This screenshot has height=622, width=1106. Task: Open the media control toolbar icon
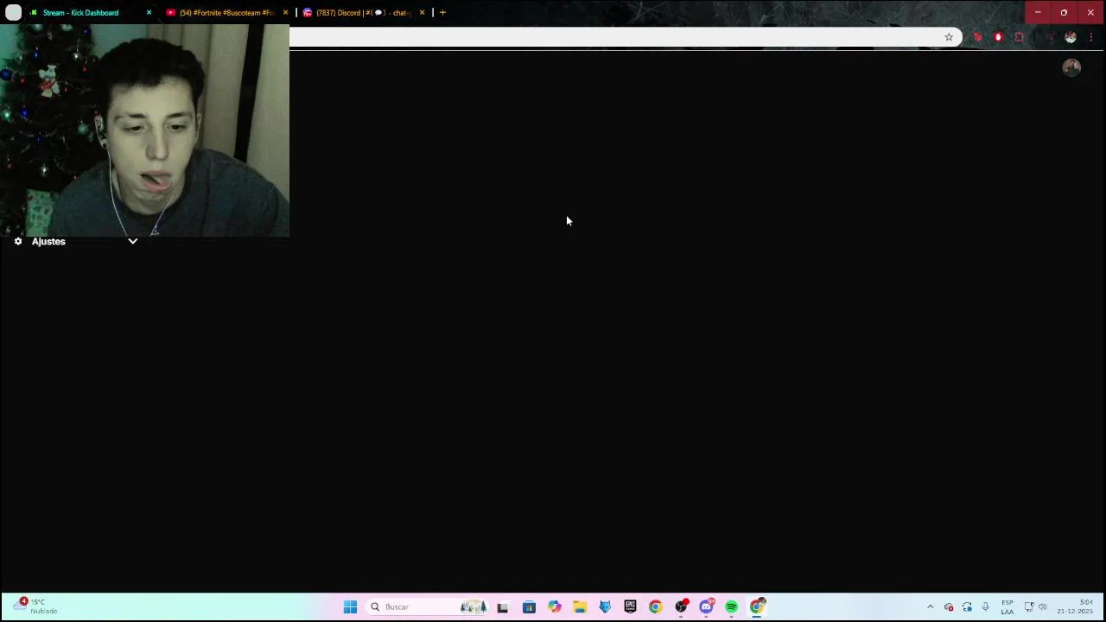pyautogui.click(x=1049, y=37)
